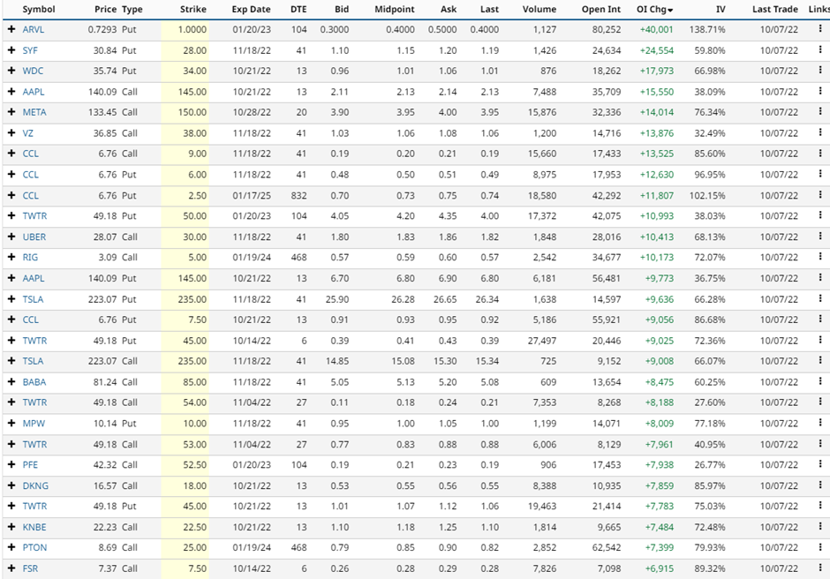Open the PFE symbol link
Image resolution: width=830 pixels, height=579 pixels.
[30, 464]
